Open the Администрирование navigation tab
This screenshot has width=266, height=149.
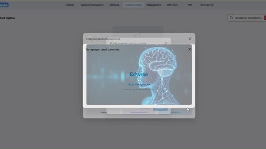click(92, 5)
